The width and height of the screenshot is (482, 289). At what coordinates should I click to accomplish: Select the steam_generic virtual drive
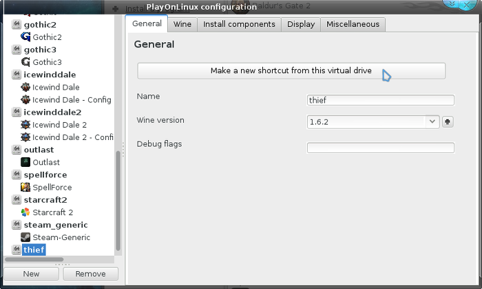click(56, 225)
